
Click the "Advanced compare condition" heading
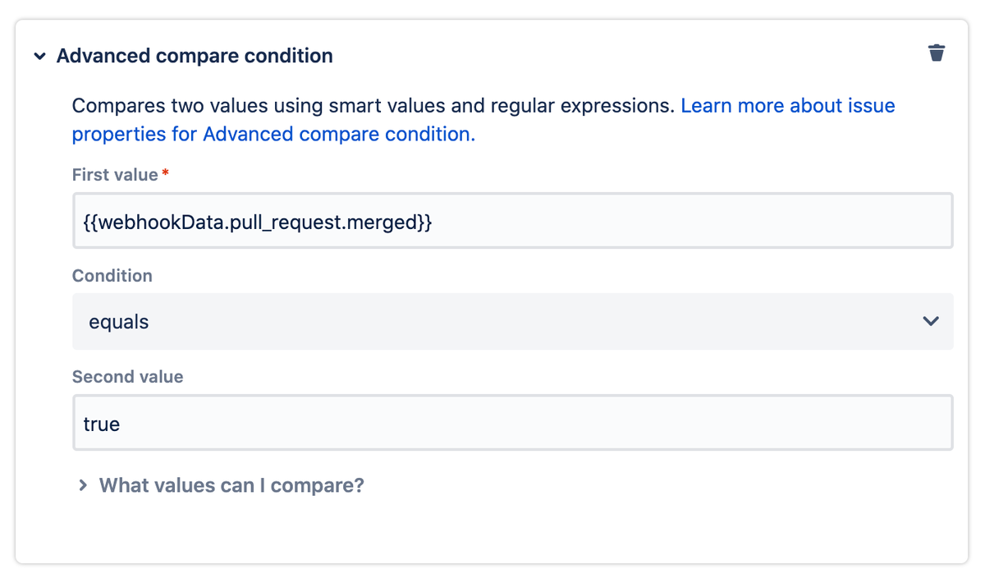[x=195, y=56]
